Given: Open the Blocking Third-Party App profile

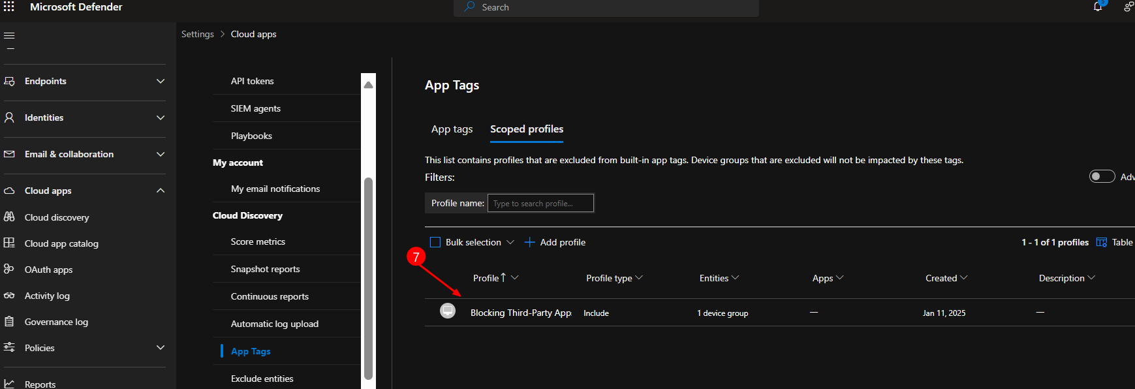Looking at the screenshot, I should click(521, 313).
